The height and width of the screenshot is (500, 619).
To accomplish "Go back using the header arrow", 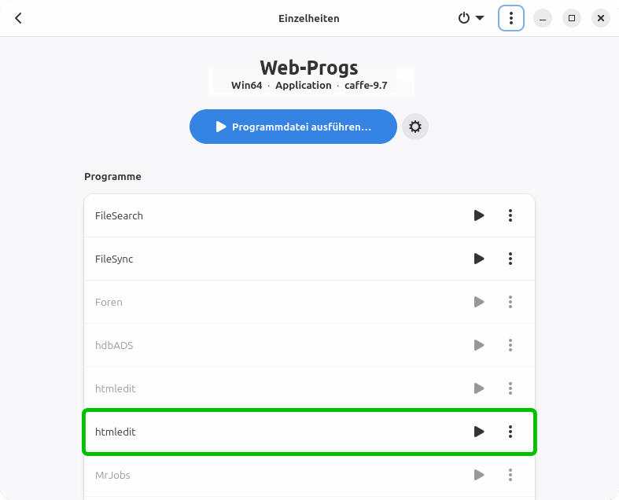I will click(x=18, y=18).
